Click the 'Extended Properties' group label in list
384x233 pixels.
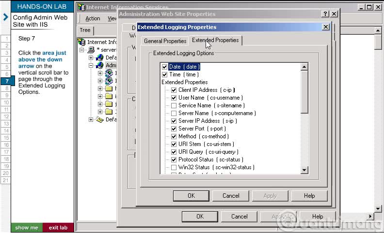click(184, 82)
